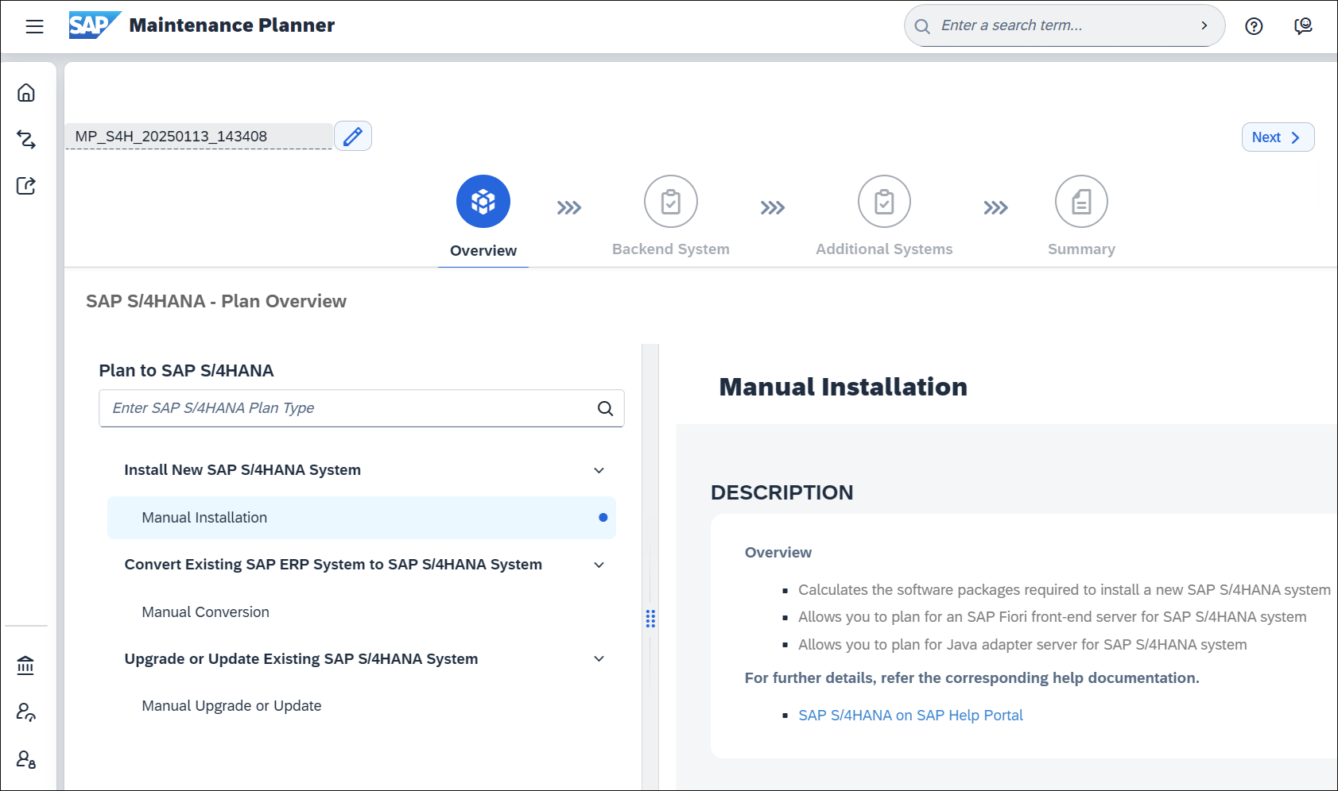Open the bank building icon in sidebar
The width and height of the screenshot is (1338, 791).
click(25, 665)
